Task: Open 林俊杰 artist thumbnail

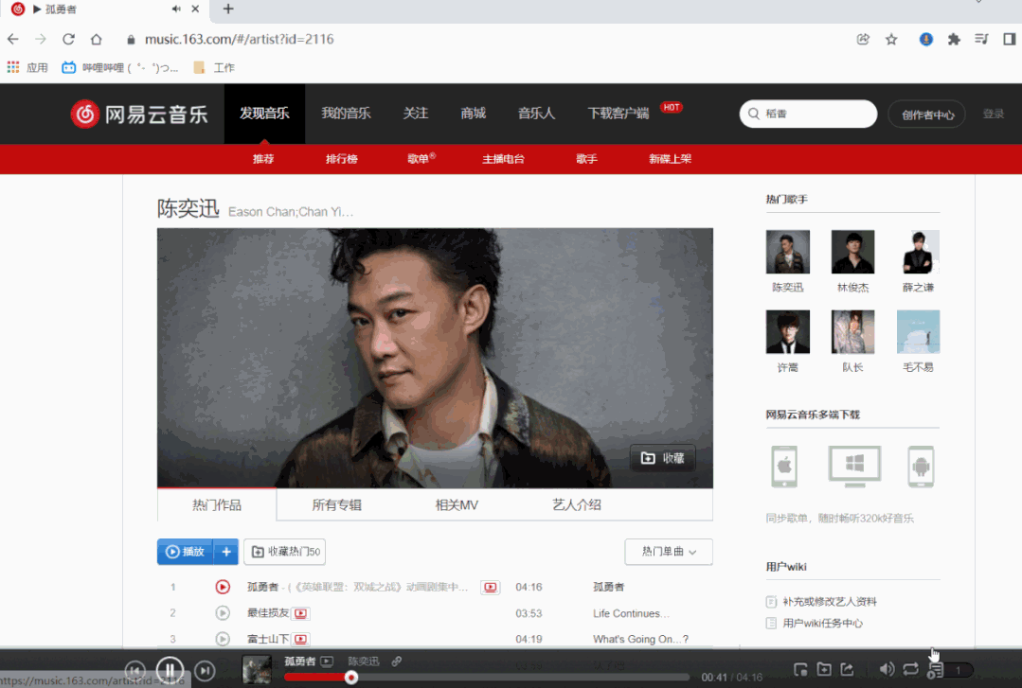Action: tap(852, 252)
